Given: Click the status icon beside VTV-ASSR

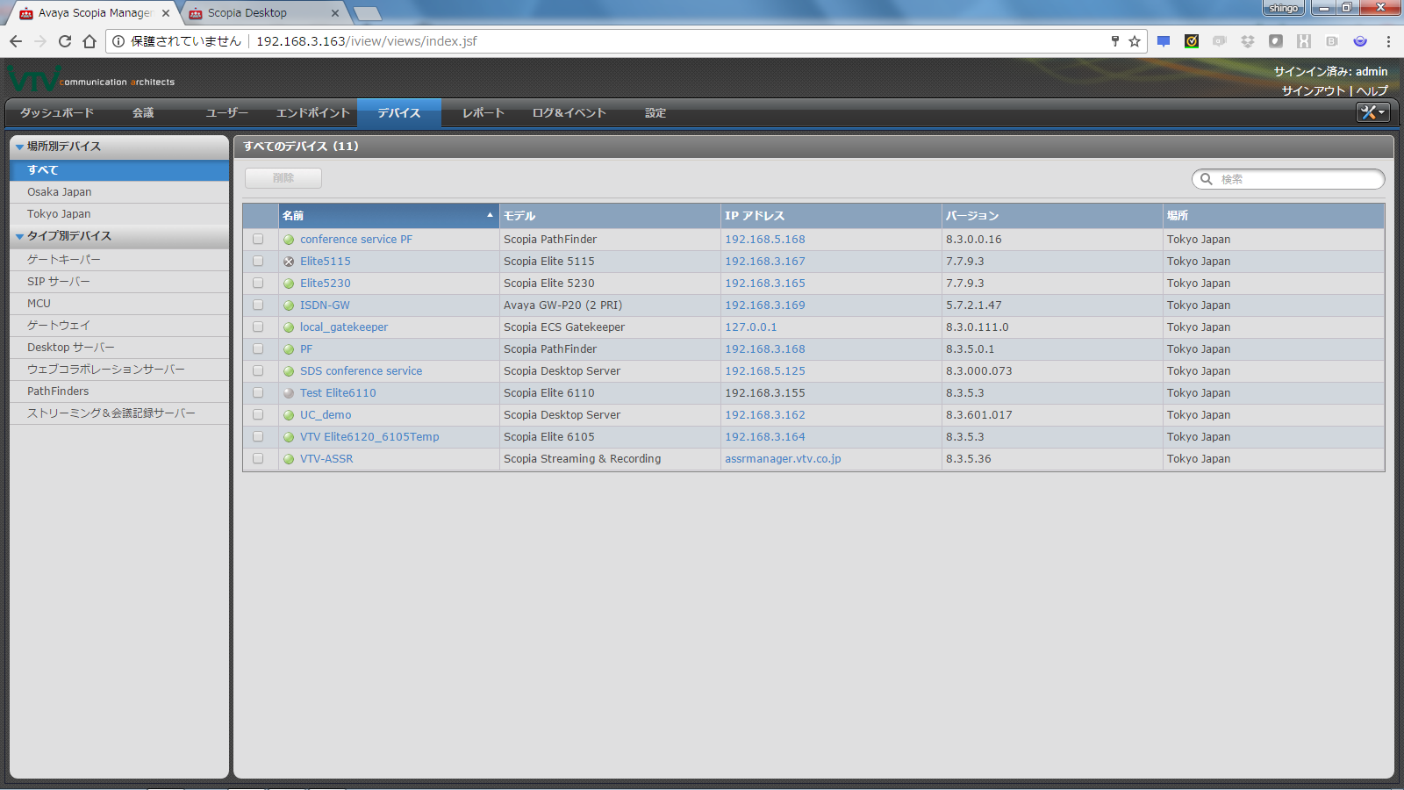Looking at the screenshot, I should click(289, 459).
